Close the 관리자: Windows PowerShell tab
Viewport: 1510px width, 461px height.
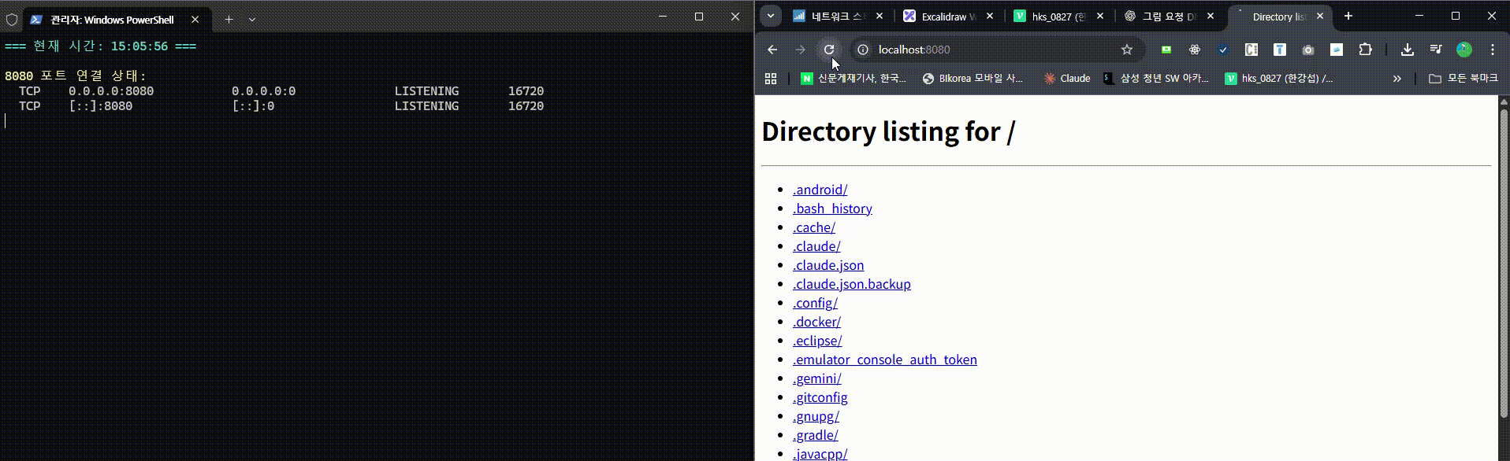coord(195,20)
